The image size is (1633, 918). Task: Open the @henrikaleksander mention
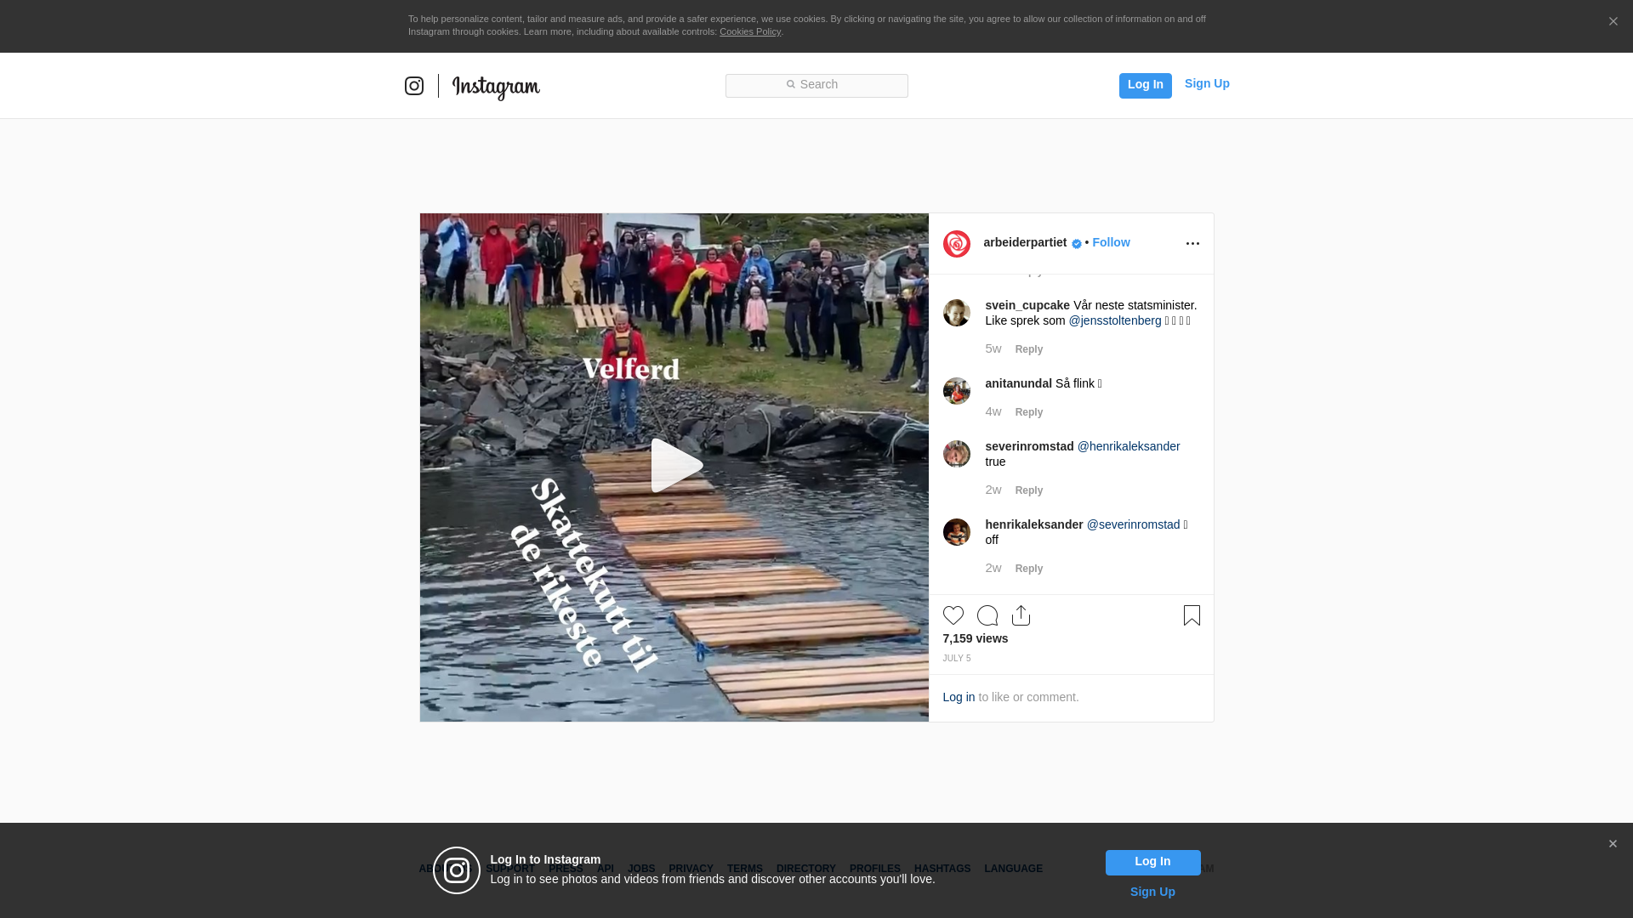(x=1129, y=446)
